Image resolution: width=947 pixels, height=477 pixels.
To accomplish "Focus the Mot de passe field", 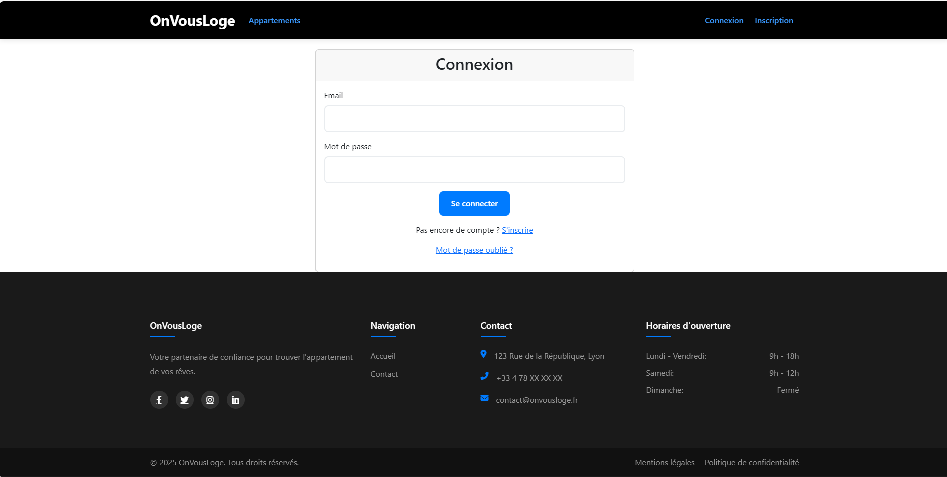I will (474, 170).
